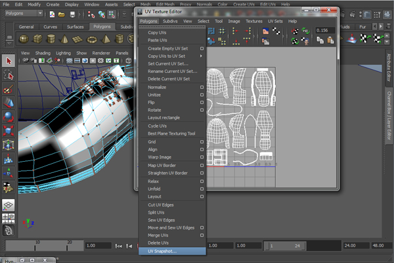Create a polygon pipe from shelf
The height and width of the screenshot is (263, 394).
120,39
